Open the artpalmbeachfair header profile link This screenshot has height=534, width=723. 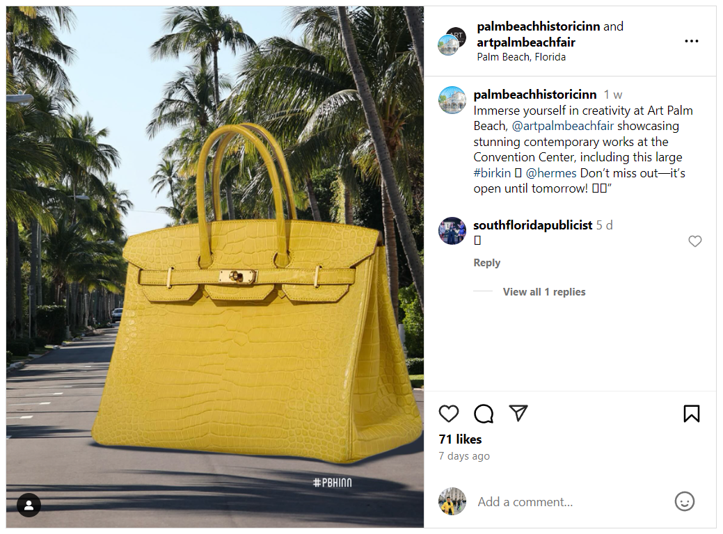525,42
